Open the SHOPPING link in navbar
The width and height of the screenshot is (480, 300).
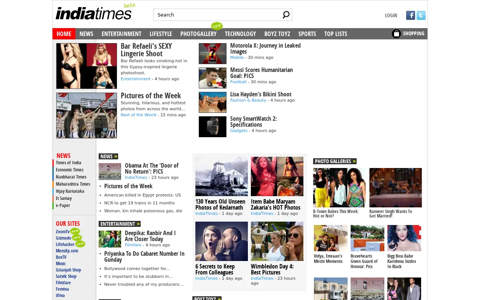pos(414,33)
